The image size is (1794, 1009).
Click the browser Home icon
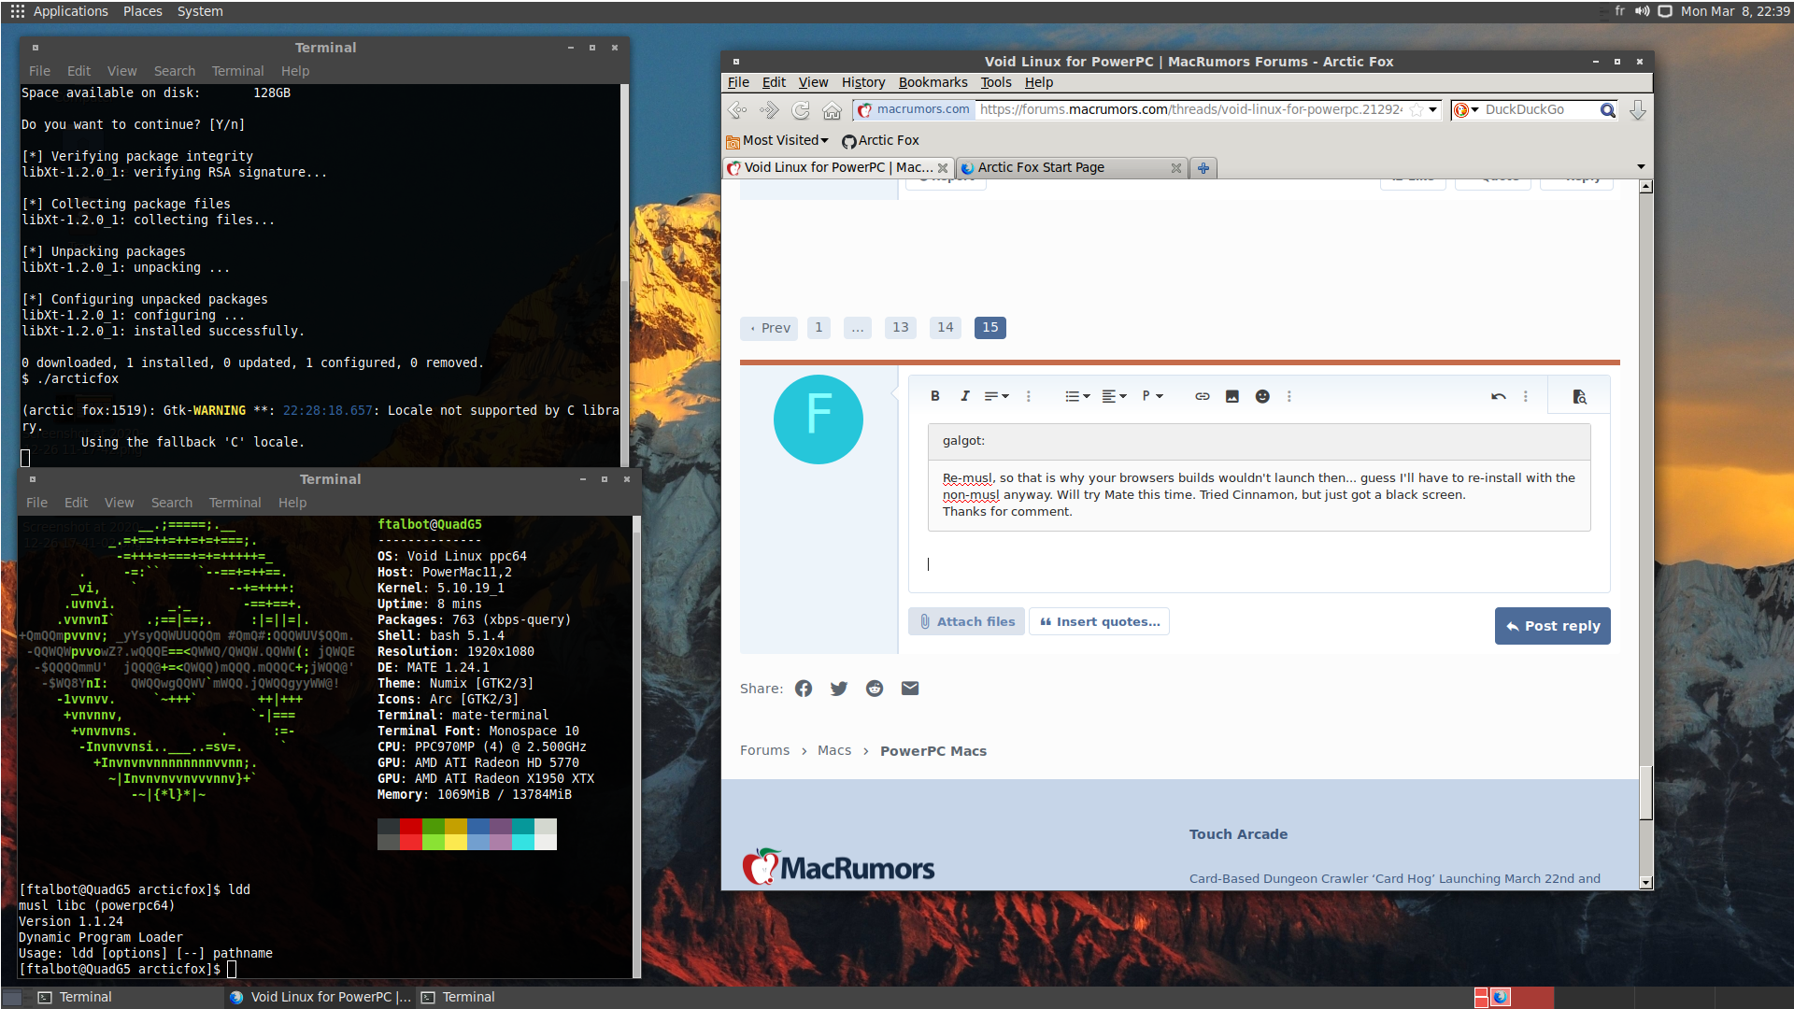tap(832, 110)
